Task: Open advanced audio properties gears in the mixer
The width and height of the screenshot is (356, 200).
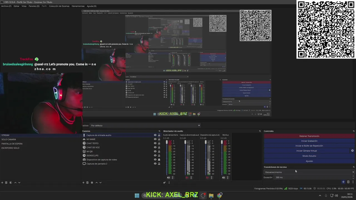Action: coord(164,182)
